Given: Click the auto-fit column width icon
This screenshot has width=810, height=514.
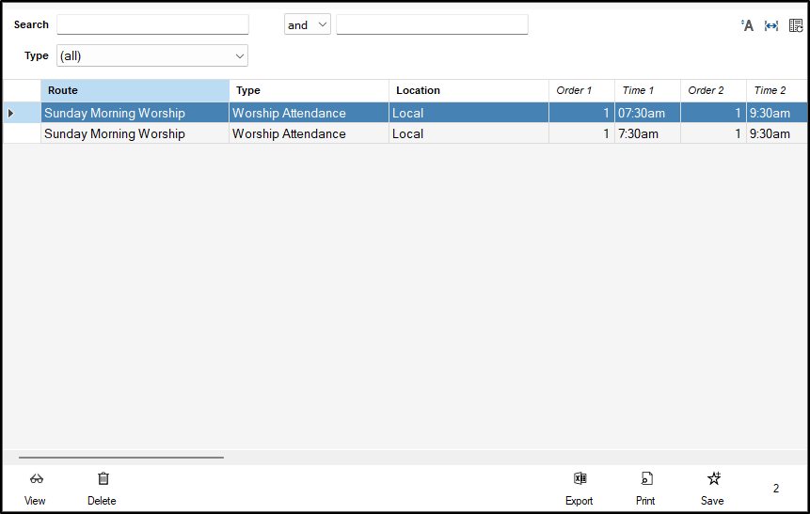Looking at the screenshot, I should (x=771, y=25).
